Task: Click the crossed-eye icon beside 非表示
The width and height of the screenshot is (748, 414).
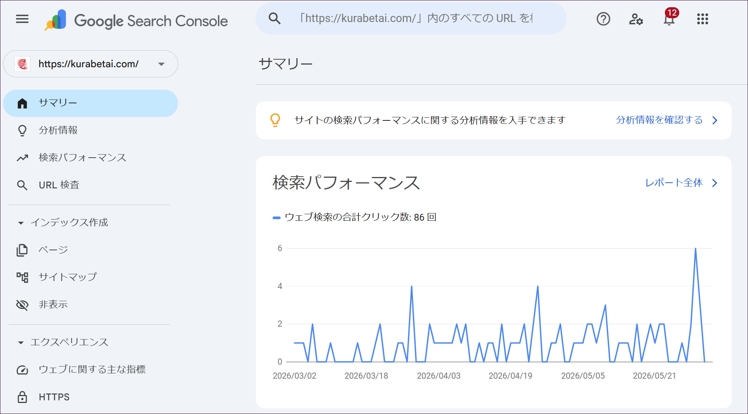Action: [x=22, y=305]
